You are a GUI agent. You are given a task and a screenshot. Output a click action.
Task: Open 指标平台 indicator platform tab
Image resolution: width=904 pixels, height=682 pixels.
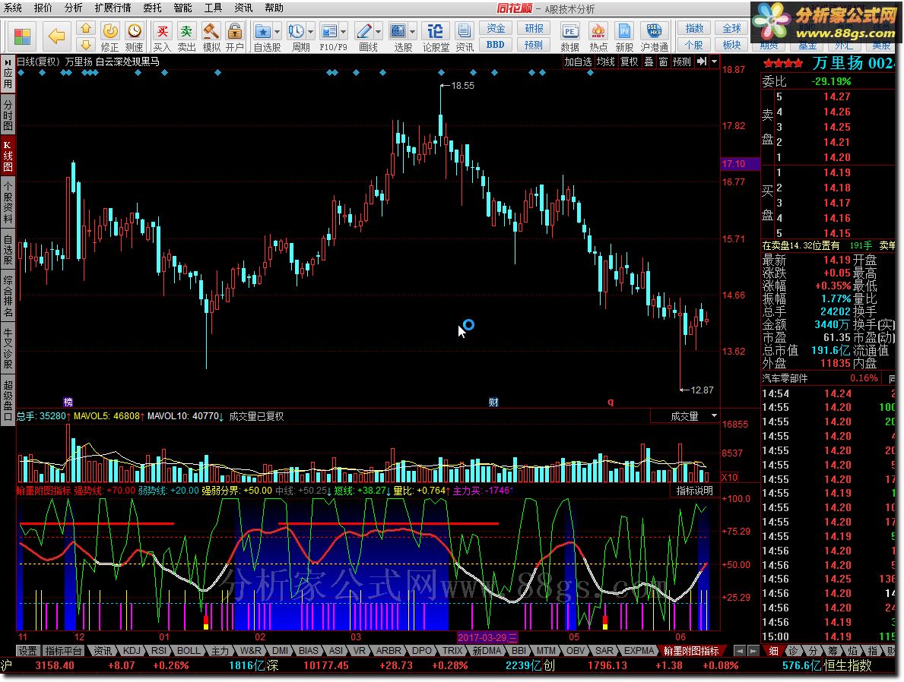coord(63,650)
